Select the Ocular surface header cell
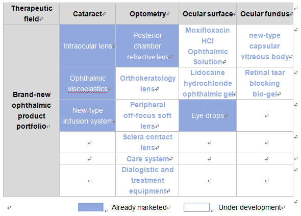Viewport: 301px width, 216px height. (x=208, y=14)
